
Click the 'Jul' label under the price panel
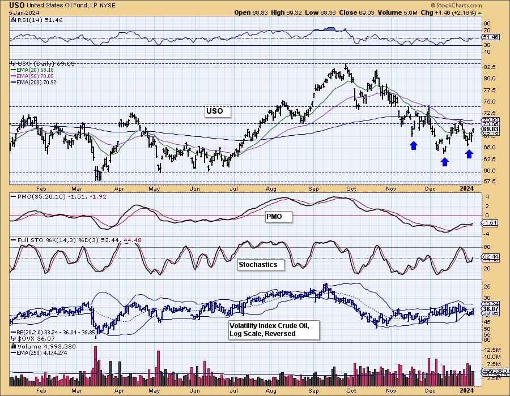coord(233,188)
